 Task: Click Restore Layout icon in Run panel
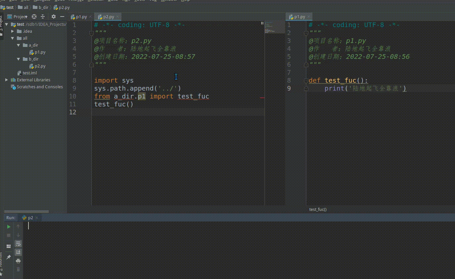9,246
